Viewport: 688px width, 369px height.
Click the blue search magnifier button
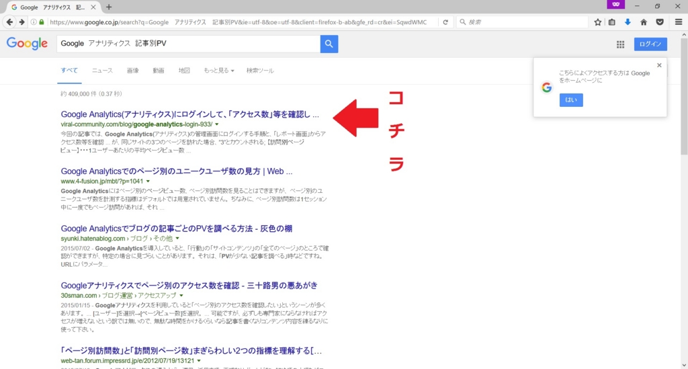(x=329, y=44)
